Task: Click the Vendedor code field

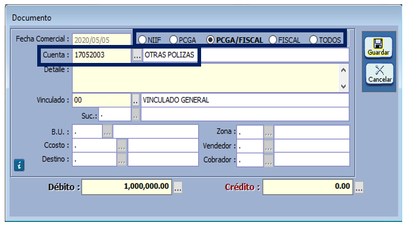Action: coord(250,146)
